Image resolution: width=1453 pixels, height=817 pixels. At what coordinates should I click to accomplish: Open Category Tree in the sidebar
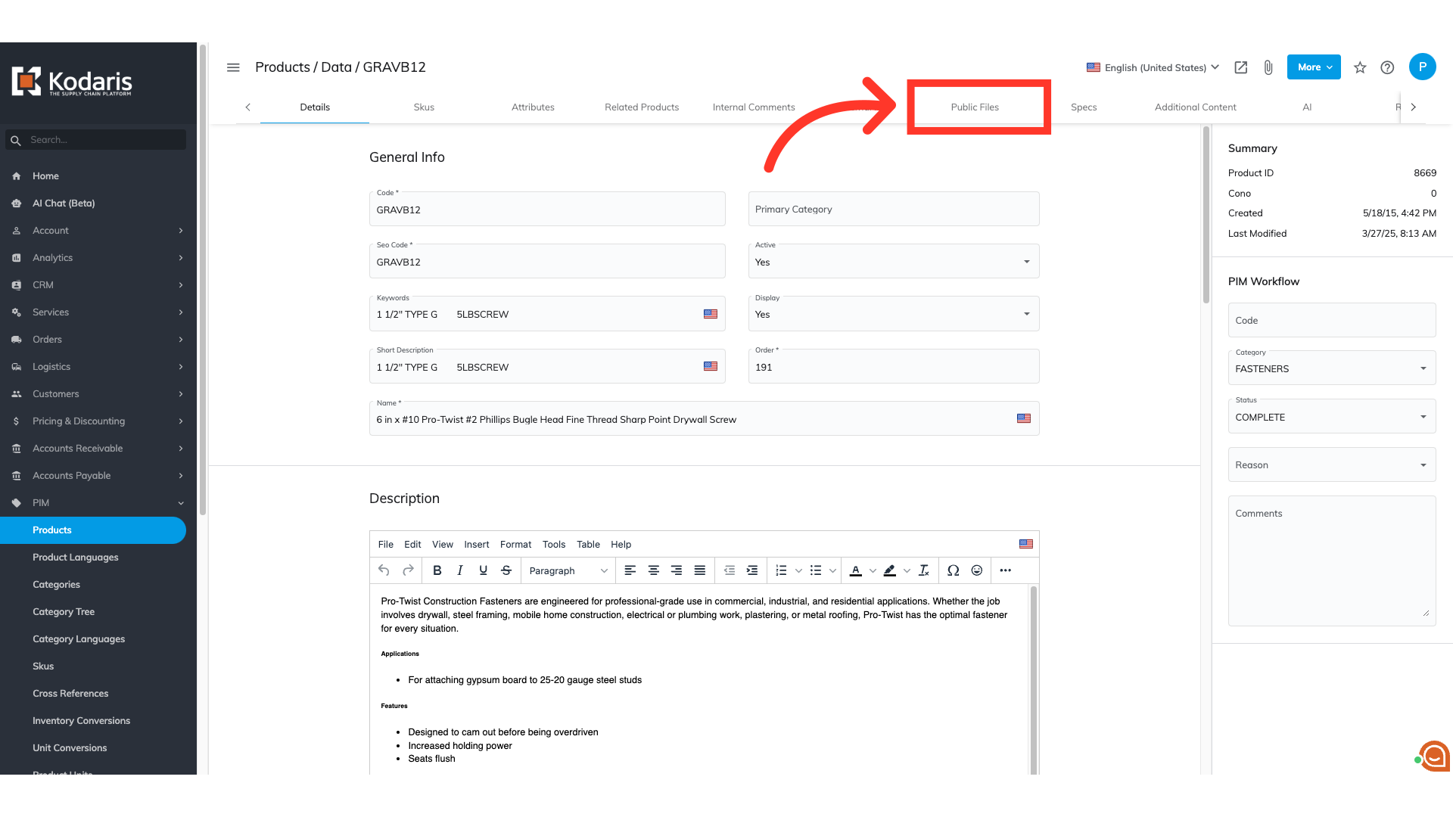pyautogui.click(x=64, y=611)
